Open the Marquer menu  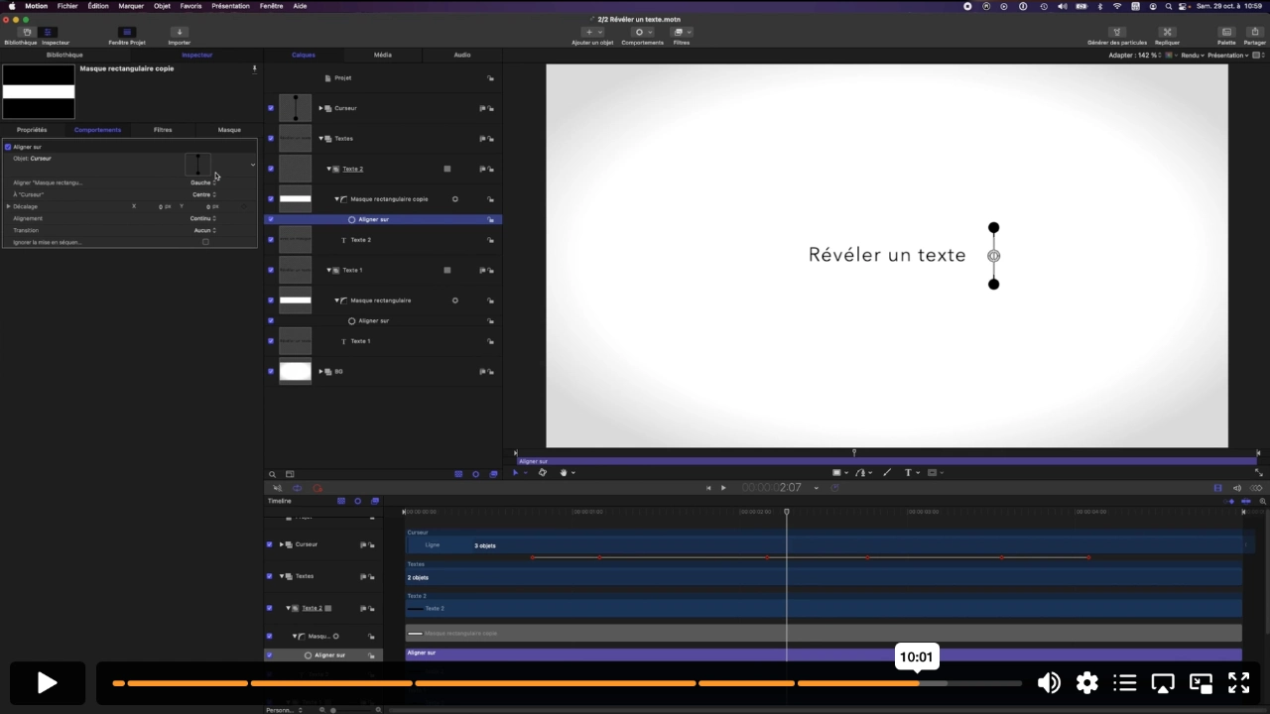(131, 6)
